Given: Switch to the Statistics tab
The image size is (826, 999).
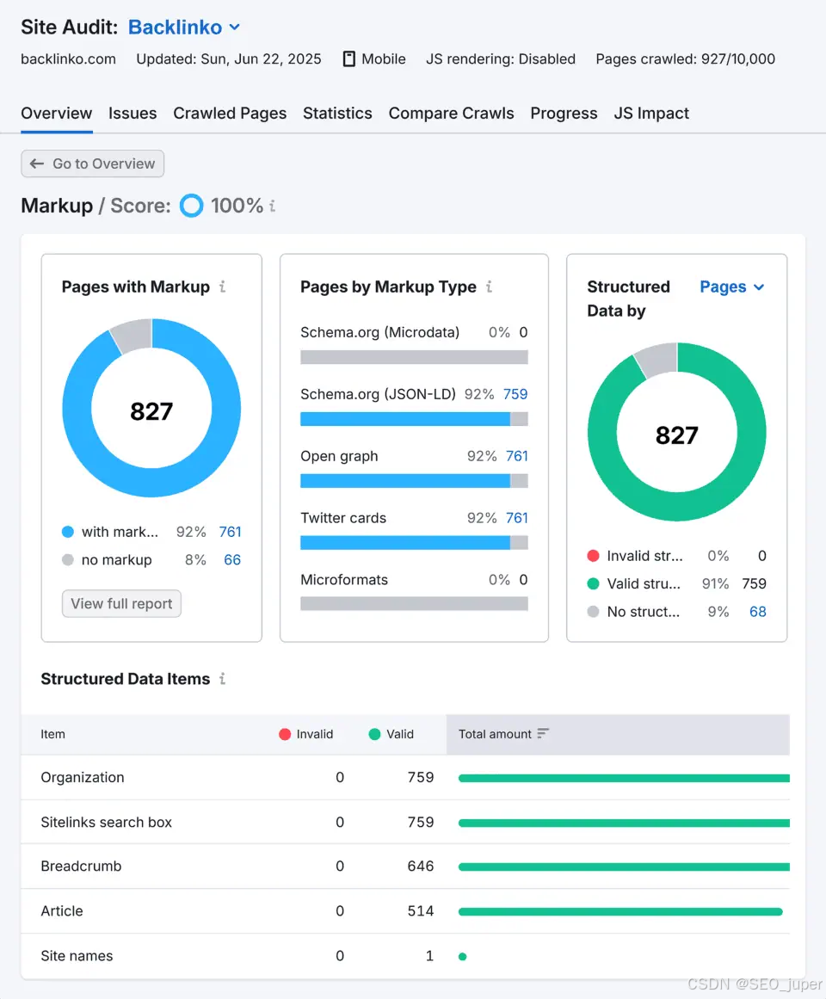Looking at the screenshot, I should coord(337,114).
